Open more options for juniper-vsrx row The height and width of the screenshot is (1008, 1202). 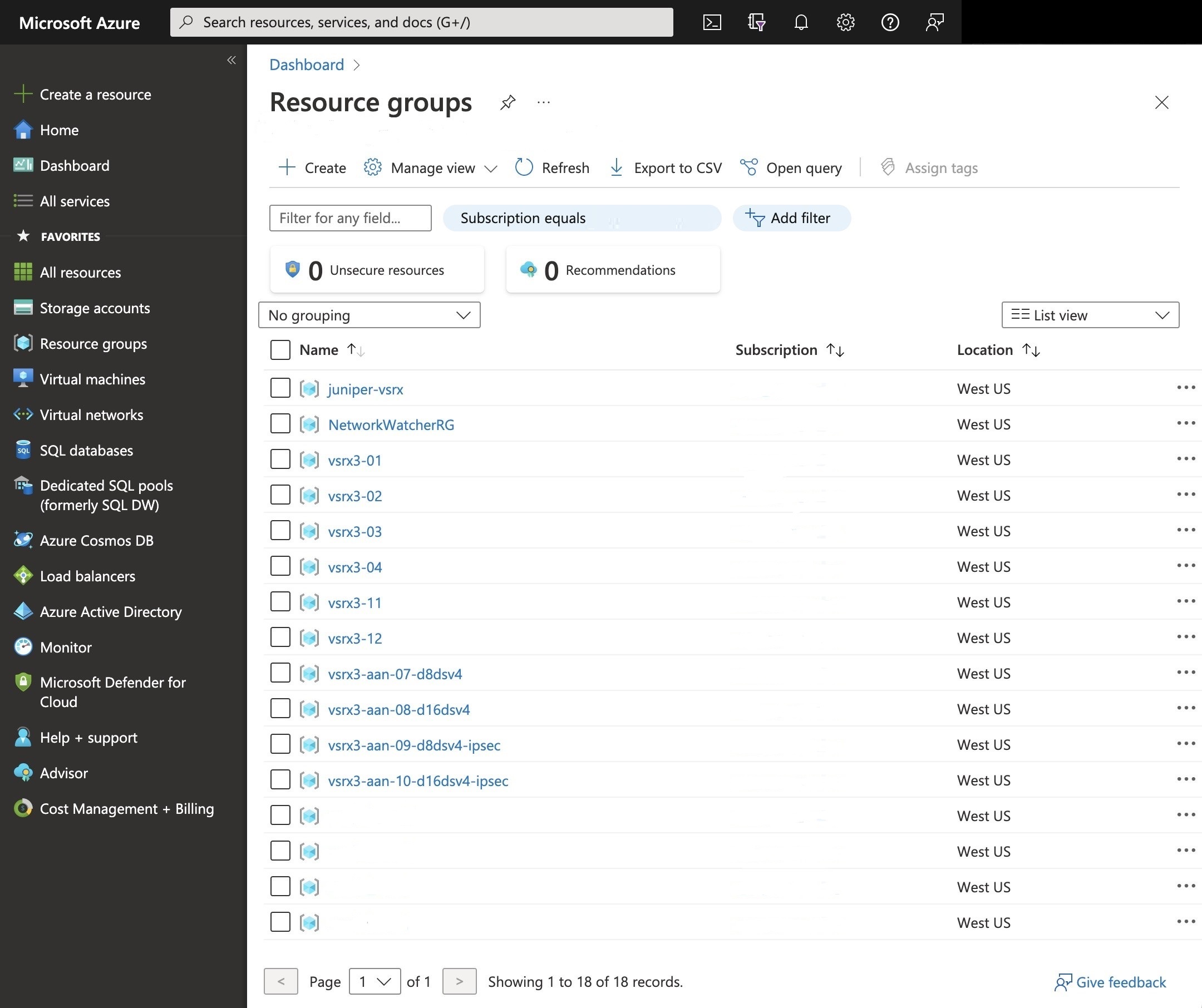tap(1186, 388)
